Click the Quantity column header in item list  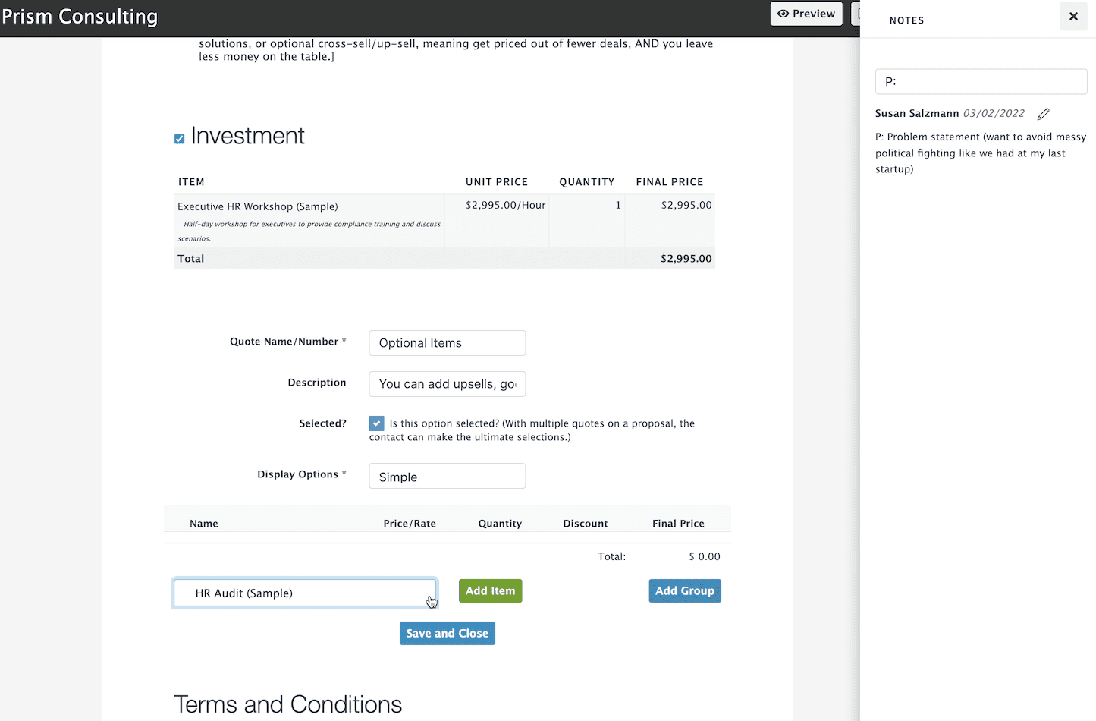(500, 524)
